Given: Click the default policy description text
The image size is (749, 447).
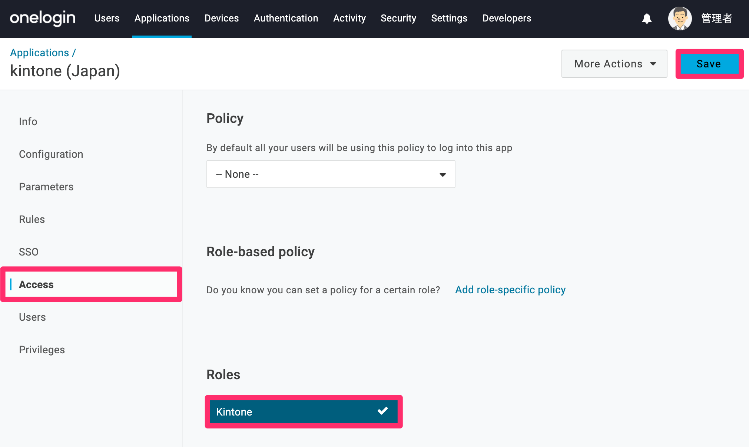Looking at the screenshot, I should (x=359, y=148).
